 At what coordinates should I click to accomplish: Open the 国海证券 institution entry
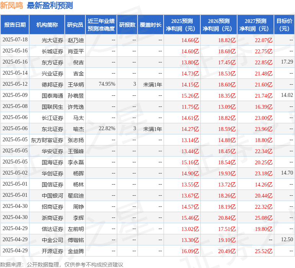[x=52, y=162]
